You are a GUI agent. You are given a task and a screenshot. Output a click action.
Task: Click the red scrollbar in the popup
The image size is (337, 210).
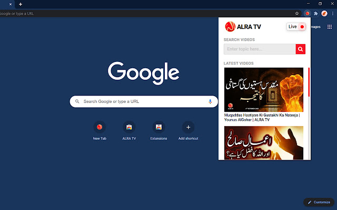point(309,82)
